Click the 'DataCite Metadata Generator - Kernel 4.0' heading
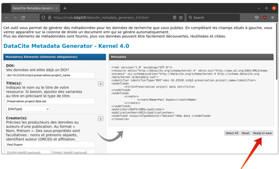Viewport: 279px width, 169px height. pos(66,46)
